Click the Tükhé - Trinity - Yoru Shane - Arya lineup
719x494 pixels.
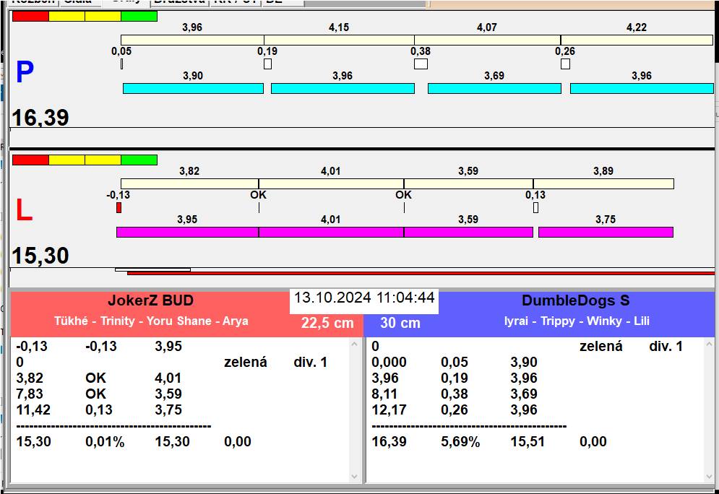151,321
